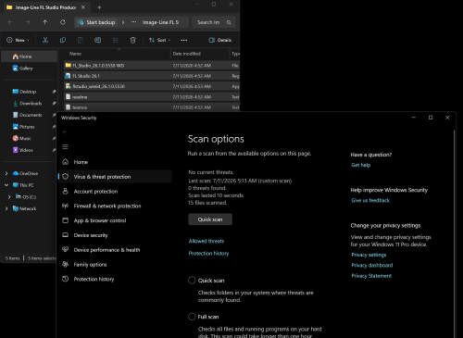Click the Share icon in File Explorer toolbar
The image size is (463, 338).
(116, 40)
